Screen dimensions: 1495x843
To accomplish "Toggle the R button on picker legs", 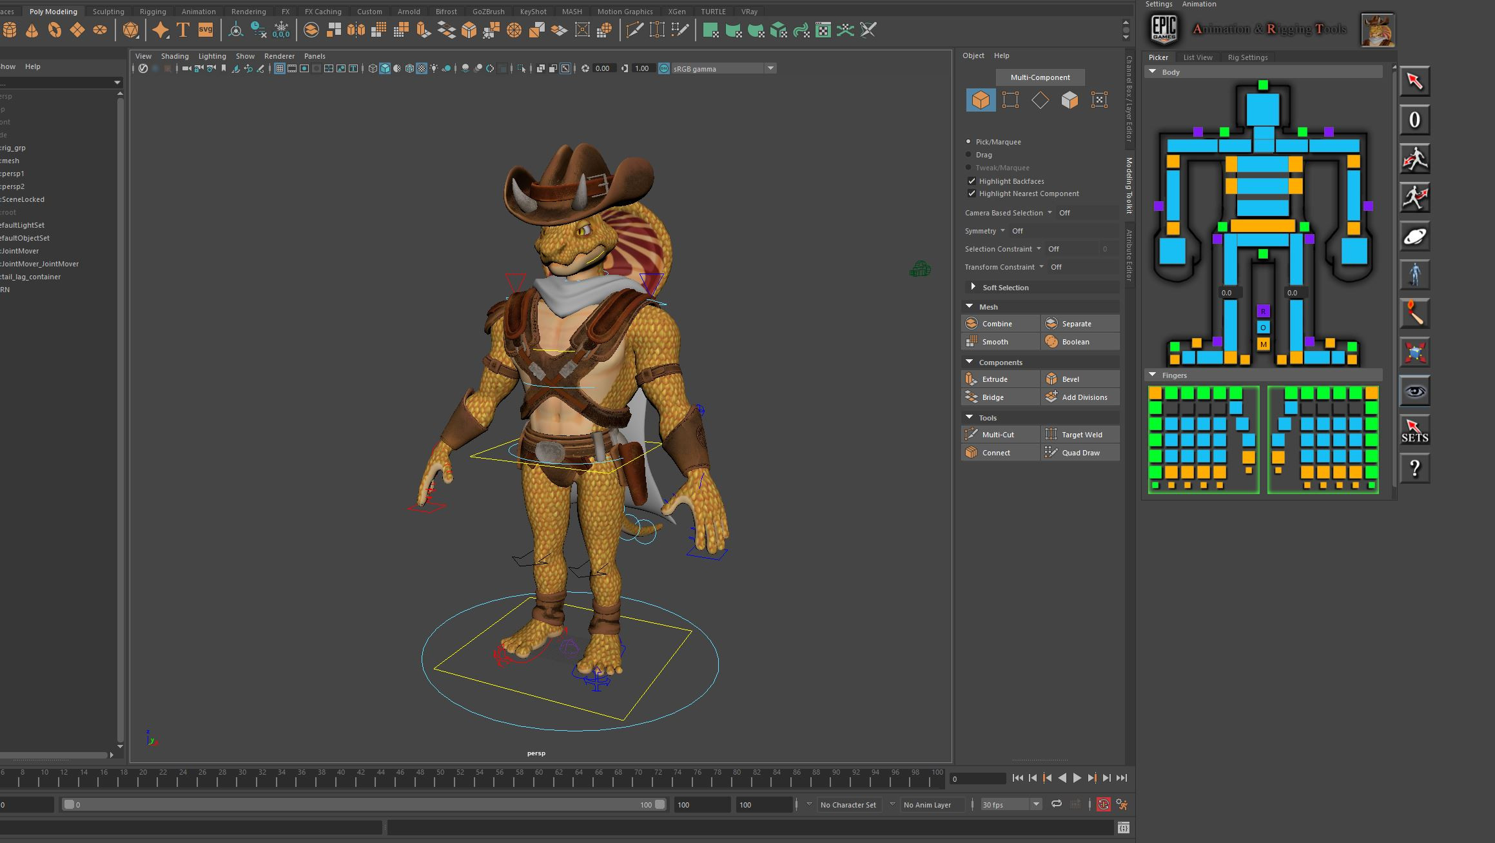I will point(1263,312).
